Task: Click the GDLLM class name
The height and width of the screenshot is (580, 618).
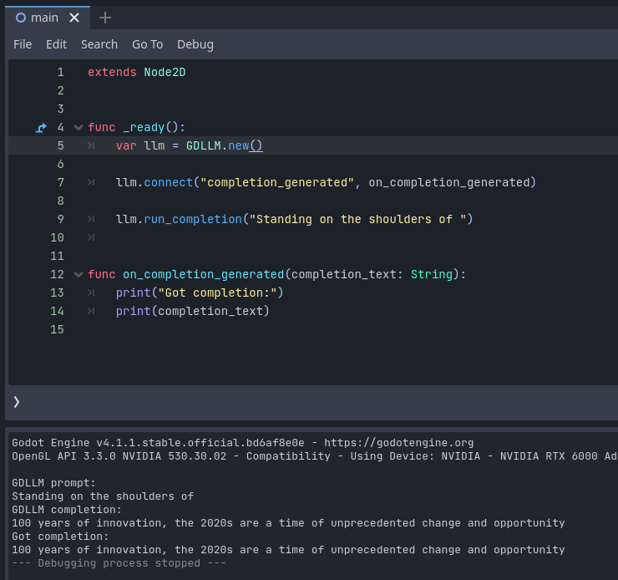Action: click(x=204, y=146)
